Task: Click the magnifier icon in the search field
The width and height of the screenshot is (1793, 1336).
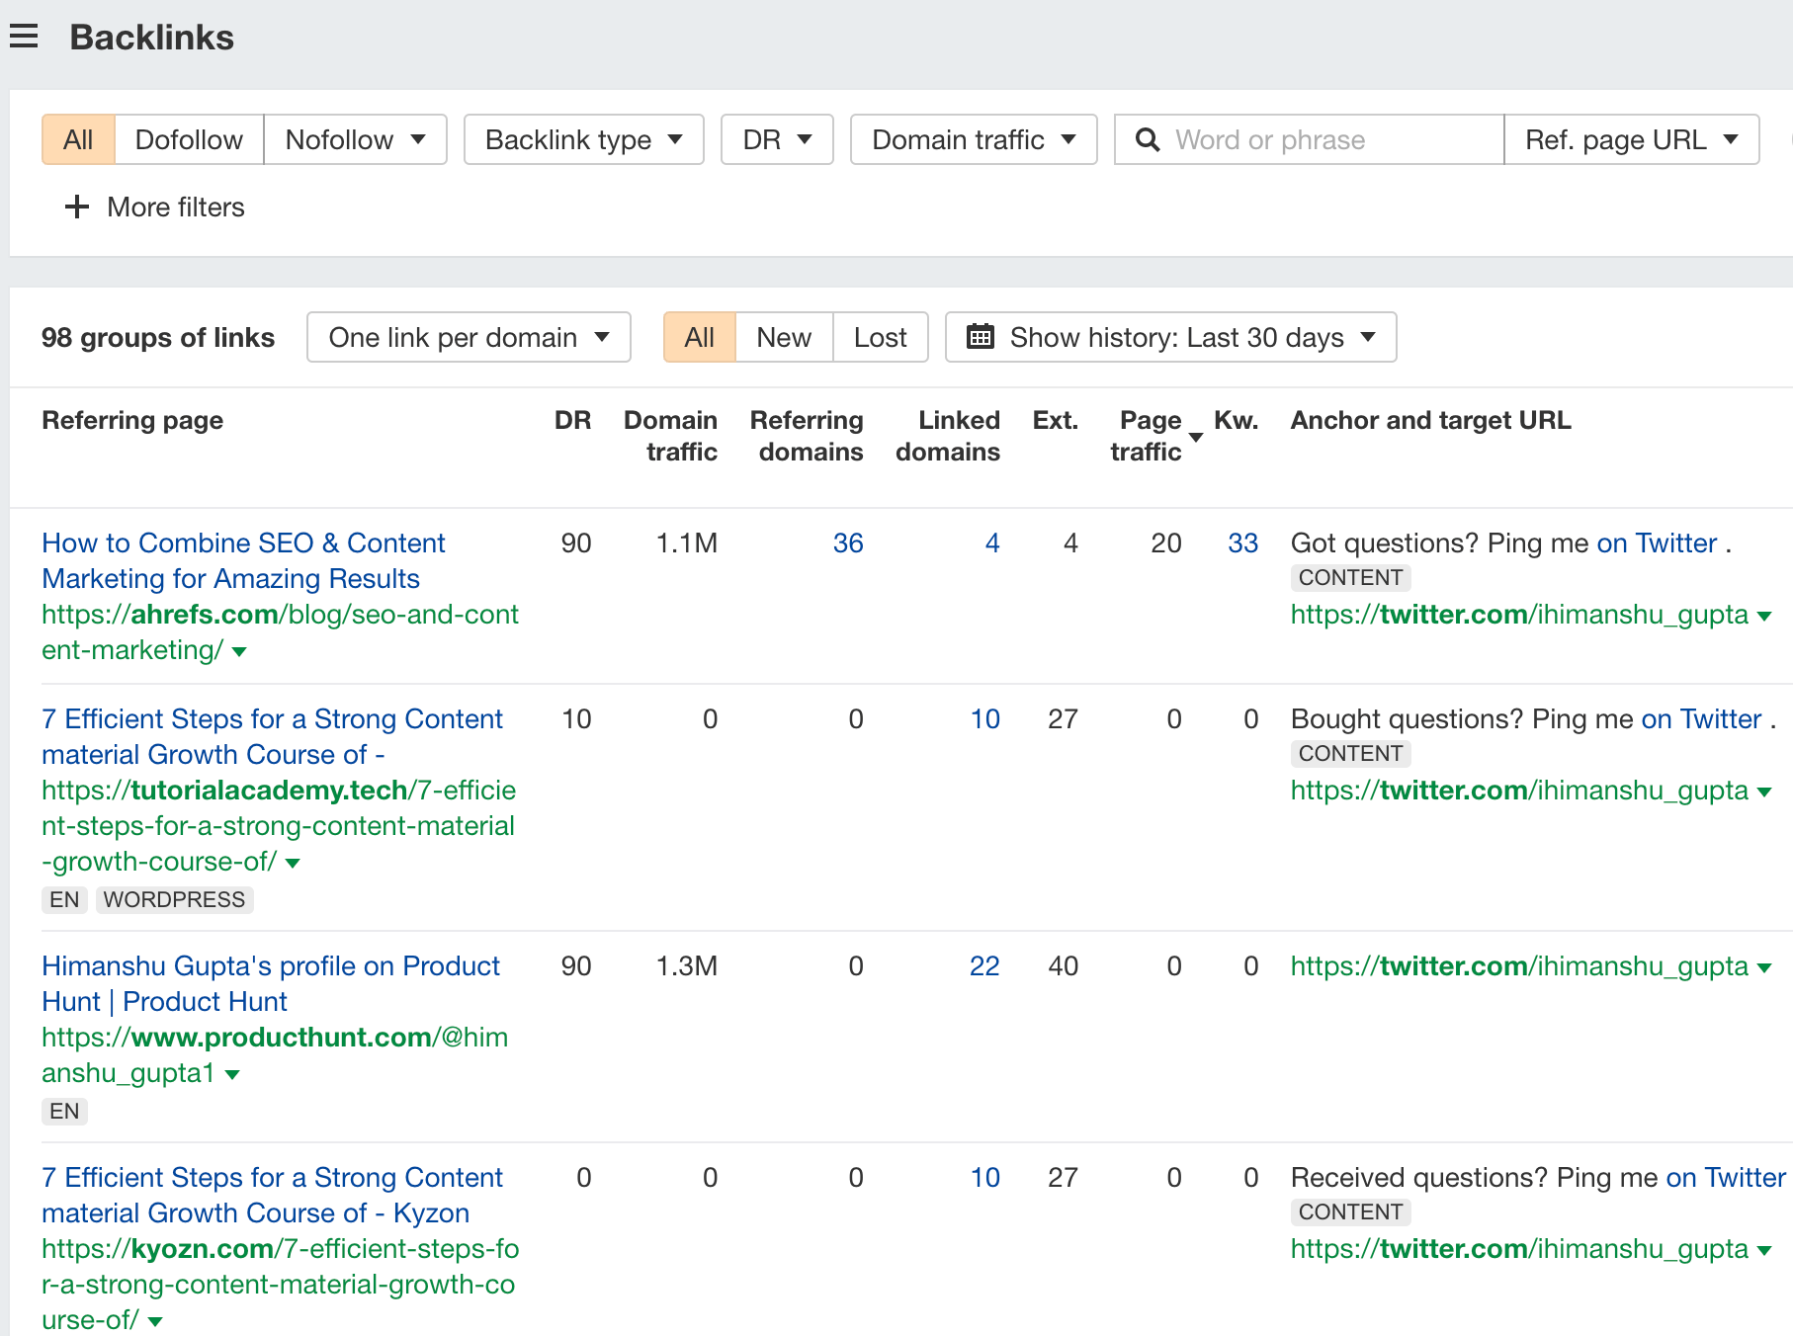Action: [x=1149, y=139]
